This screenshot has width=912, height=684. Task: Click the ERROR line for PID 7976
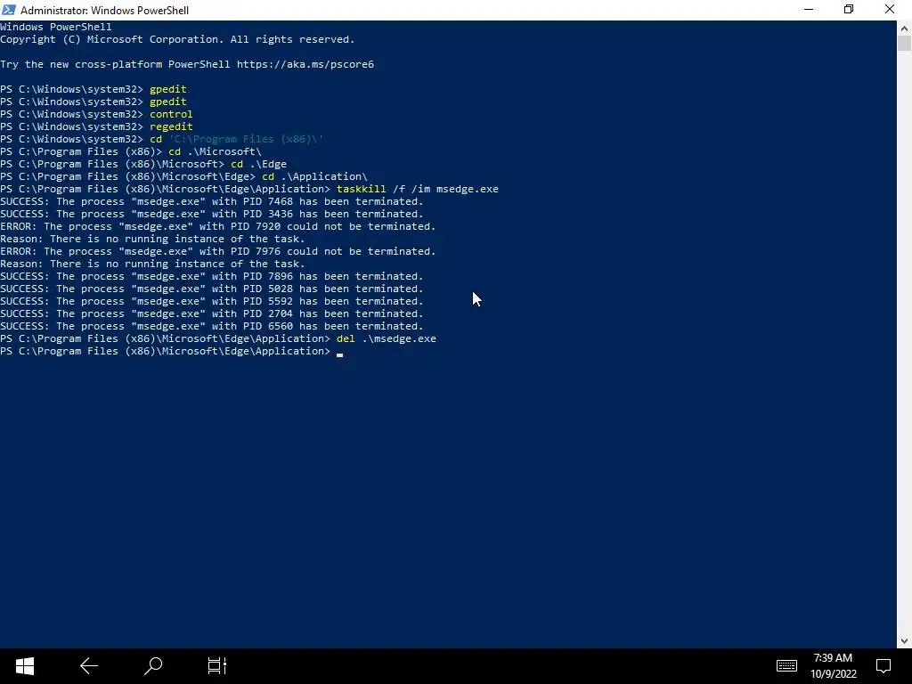pos(218,251)
